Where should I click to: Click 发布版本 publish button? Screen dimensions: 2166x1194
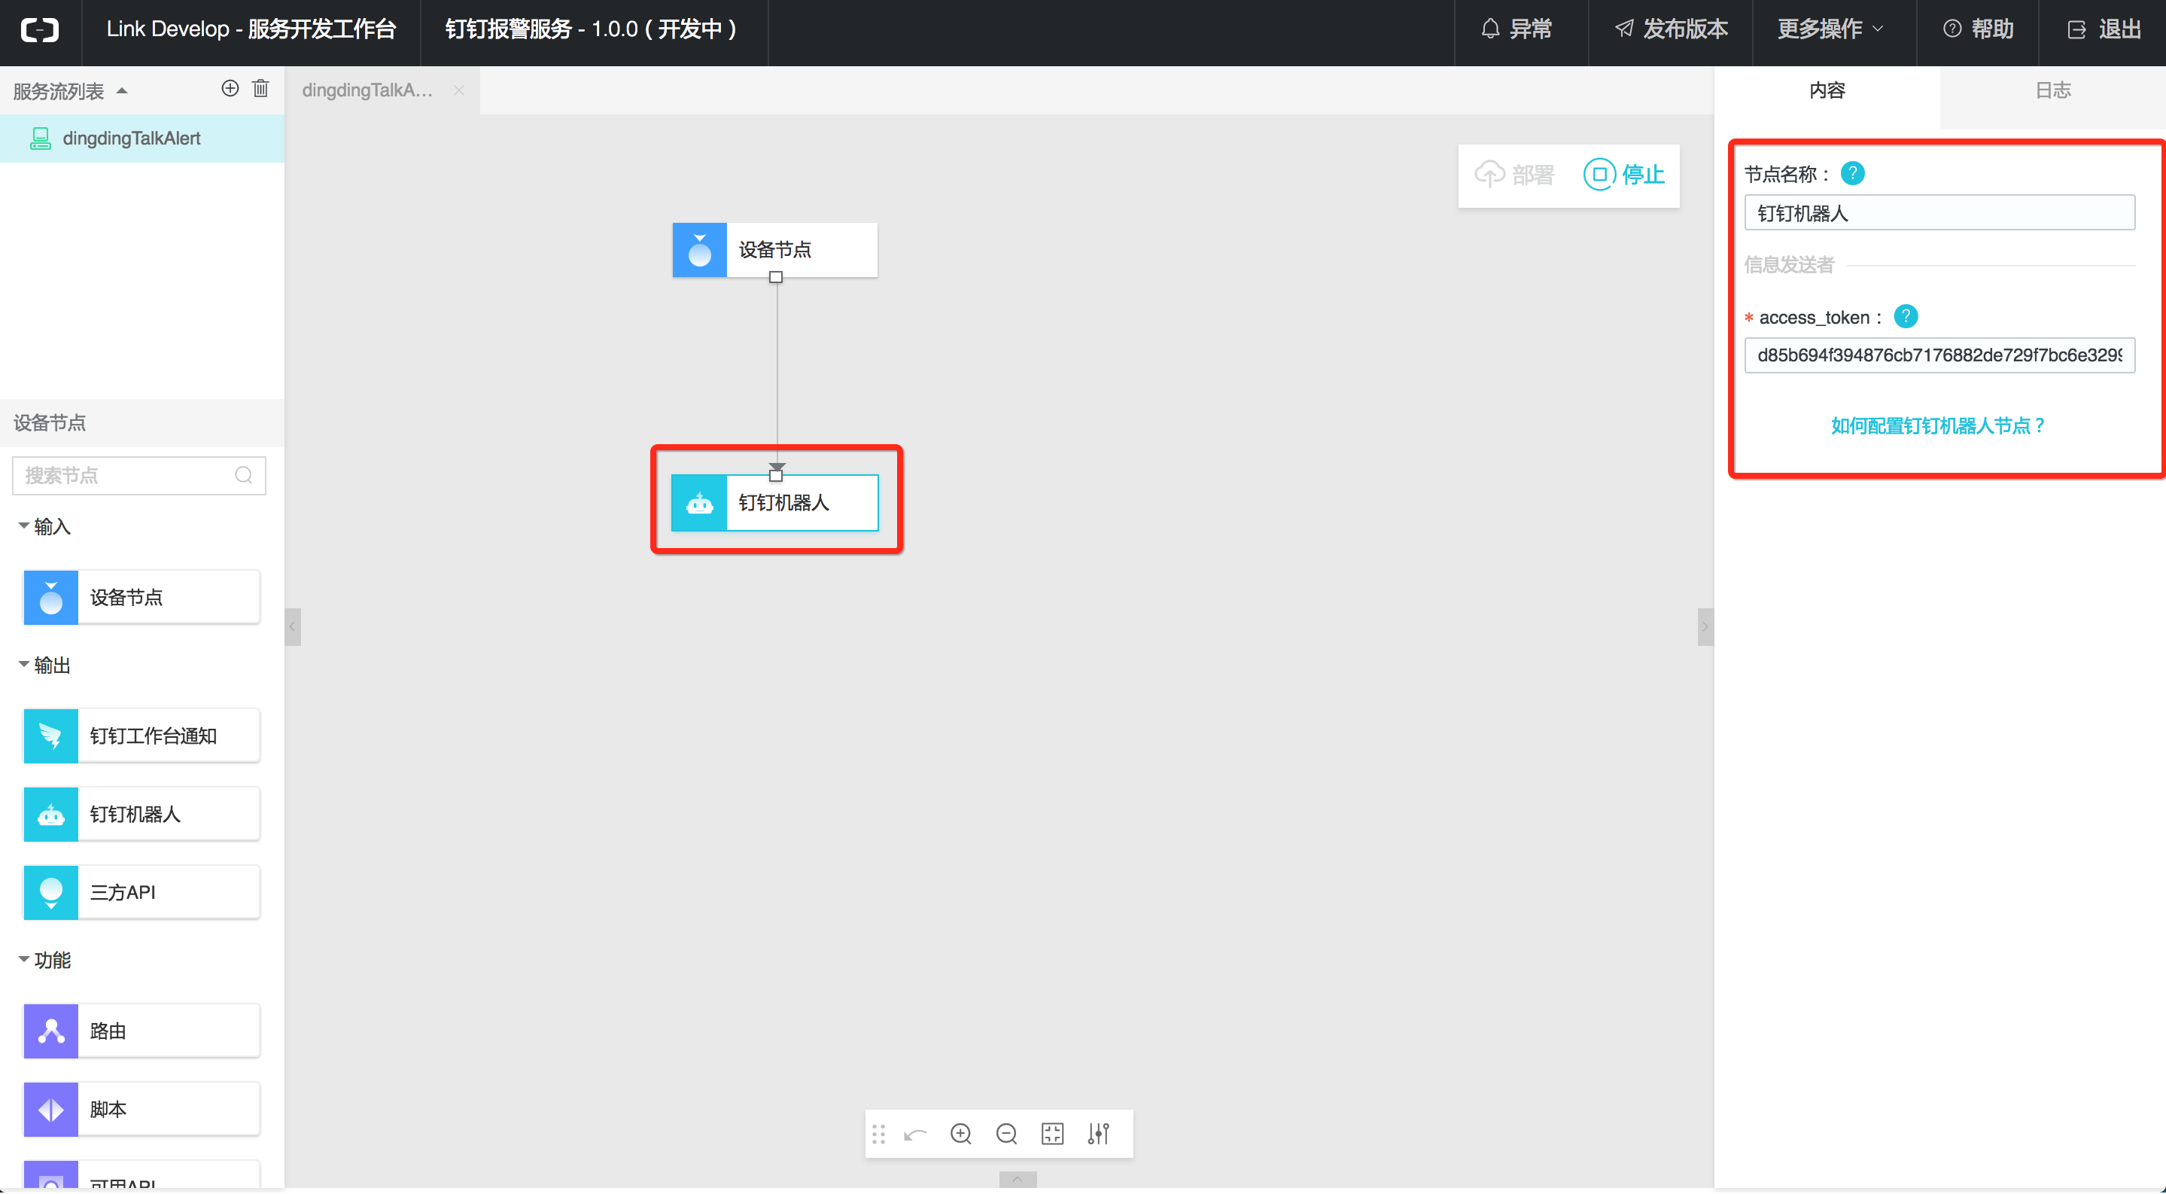[1670, 29]
